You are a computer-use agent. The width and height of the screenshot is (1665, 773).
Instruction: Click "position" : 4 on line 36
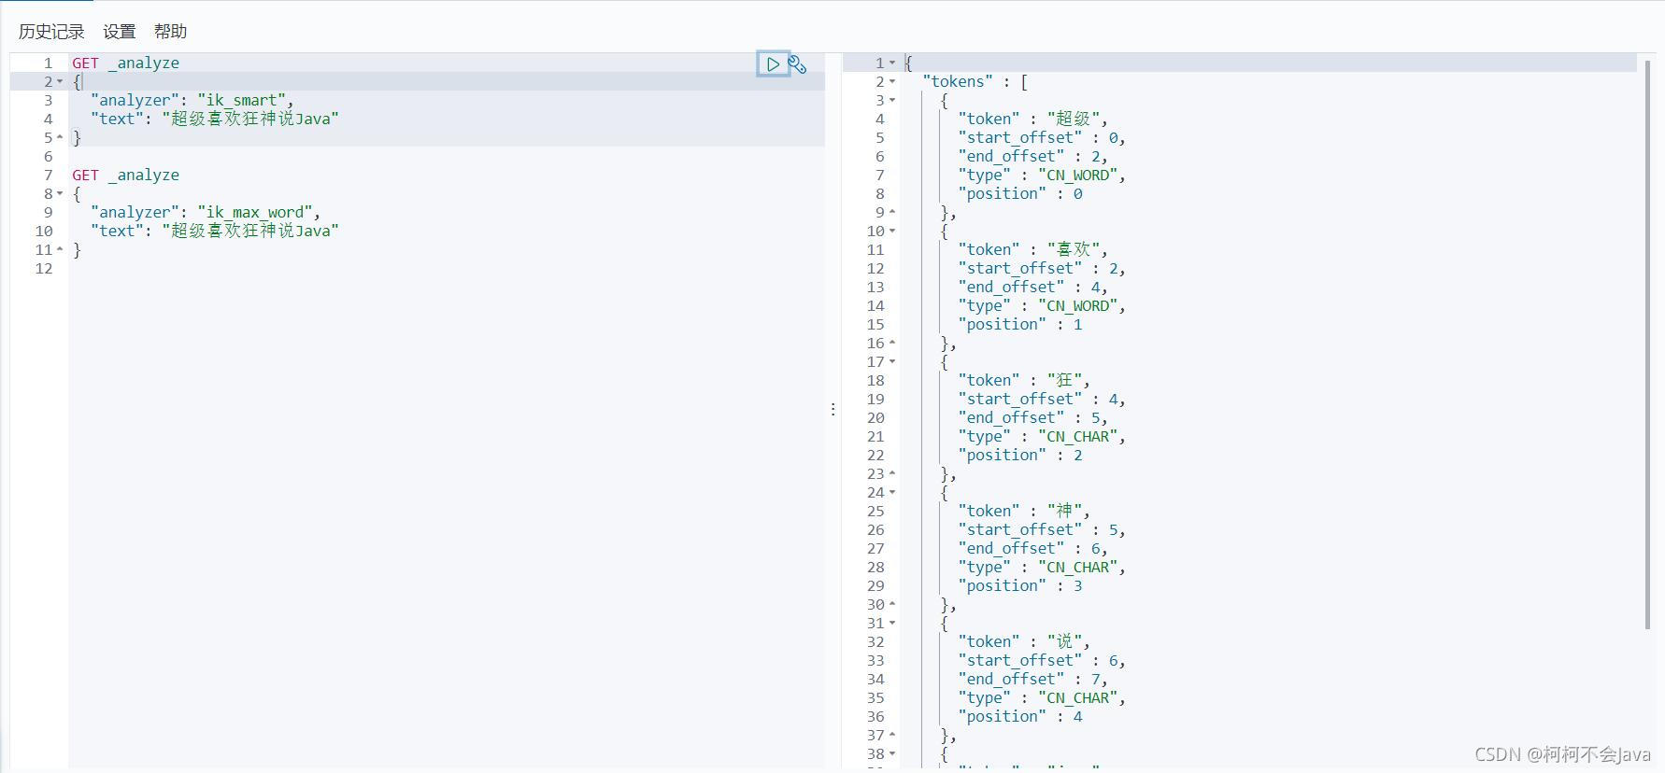click(1020, 717)
